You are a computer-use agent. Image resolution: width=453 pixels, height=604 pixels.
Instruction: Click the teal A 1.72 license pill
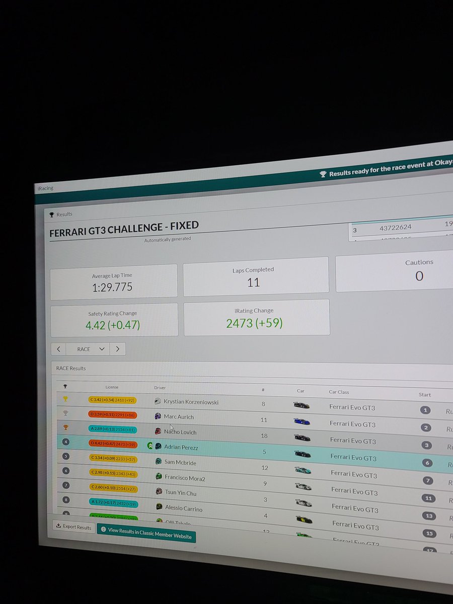pos(114,502)
